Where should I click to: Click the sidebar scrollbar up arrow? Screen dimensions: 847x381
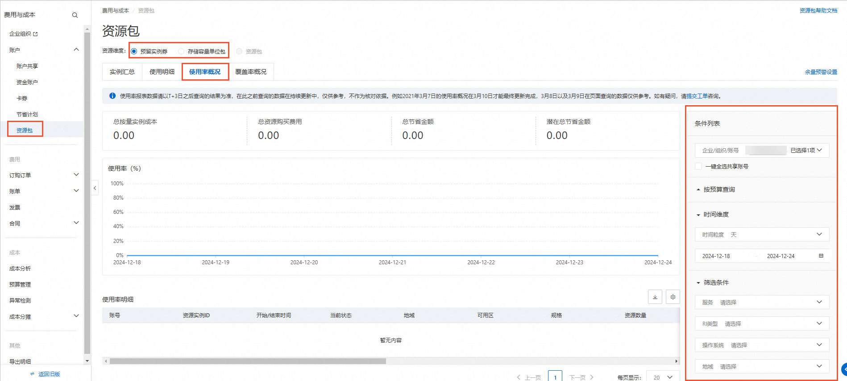coord(87,29)
